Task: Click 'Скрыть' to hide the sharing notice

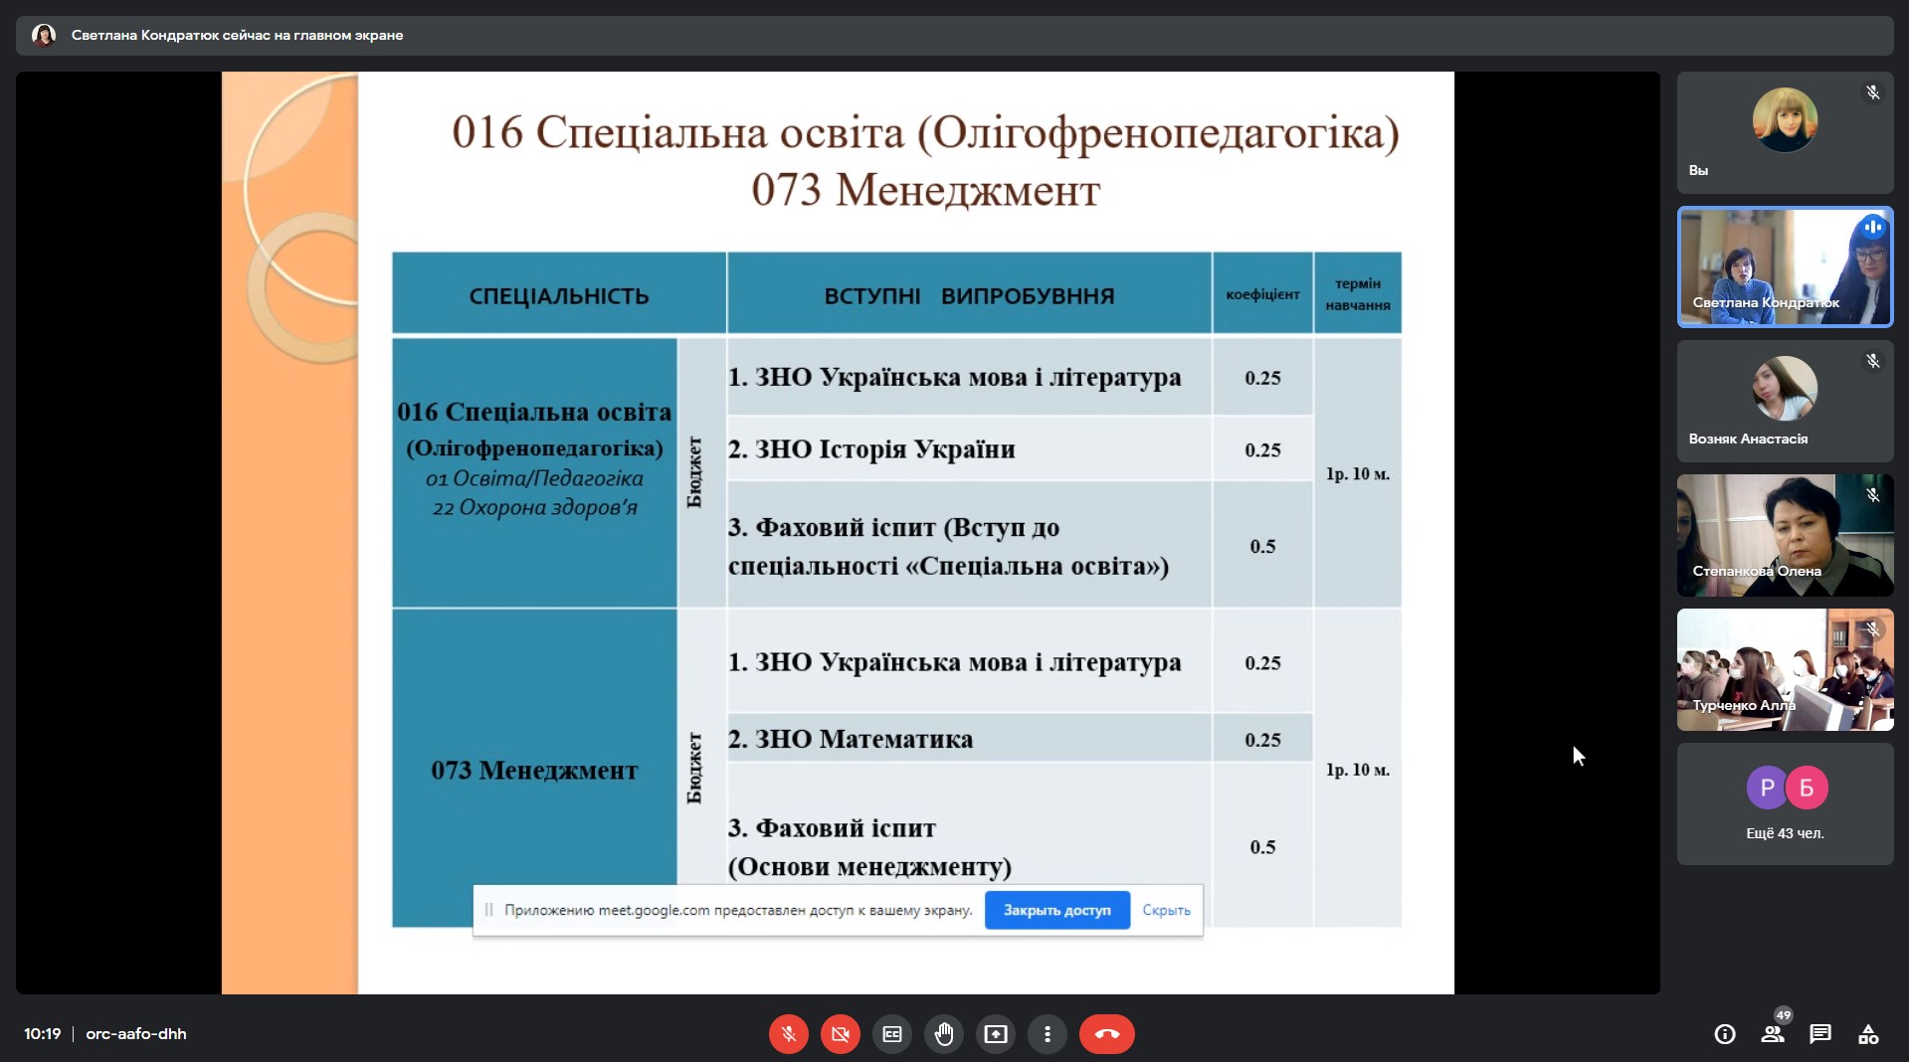Action: pos(1166,910)
